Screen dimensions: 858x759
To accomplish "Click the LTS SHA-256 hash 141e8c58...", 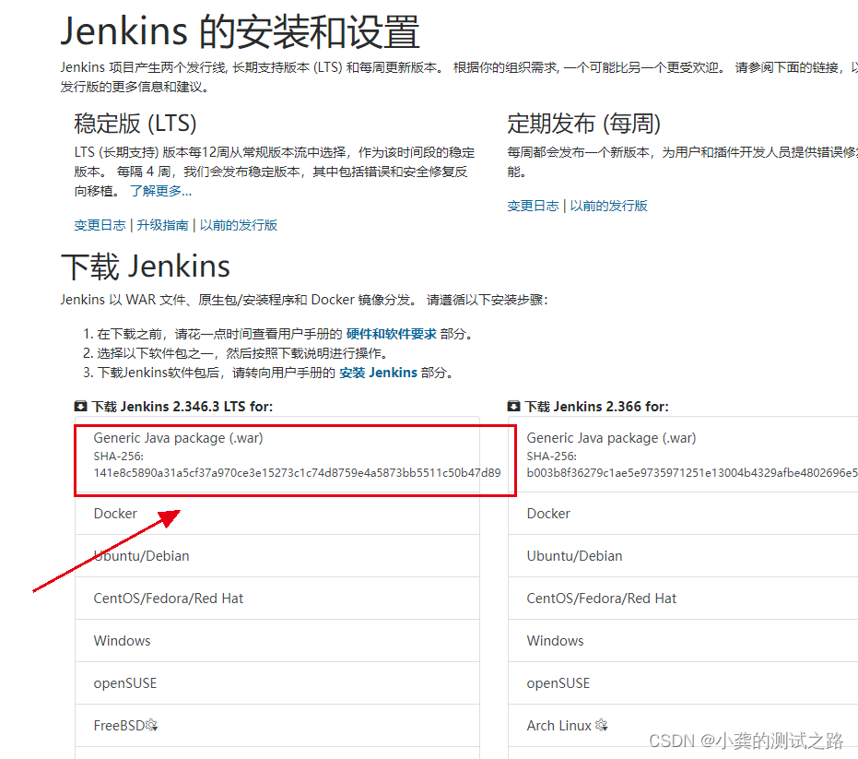I will (x=297, y=472).
